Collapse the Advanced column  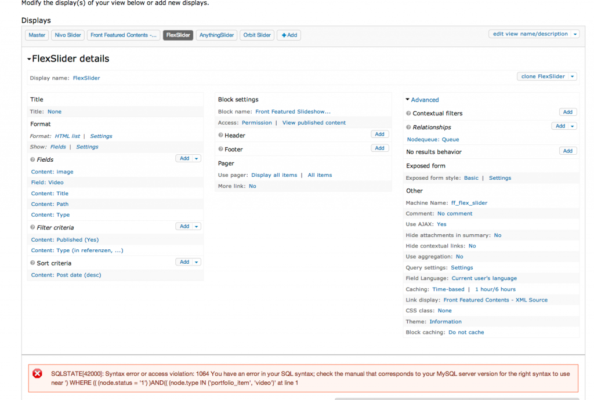click(408, 100)
